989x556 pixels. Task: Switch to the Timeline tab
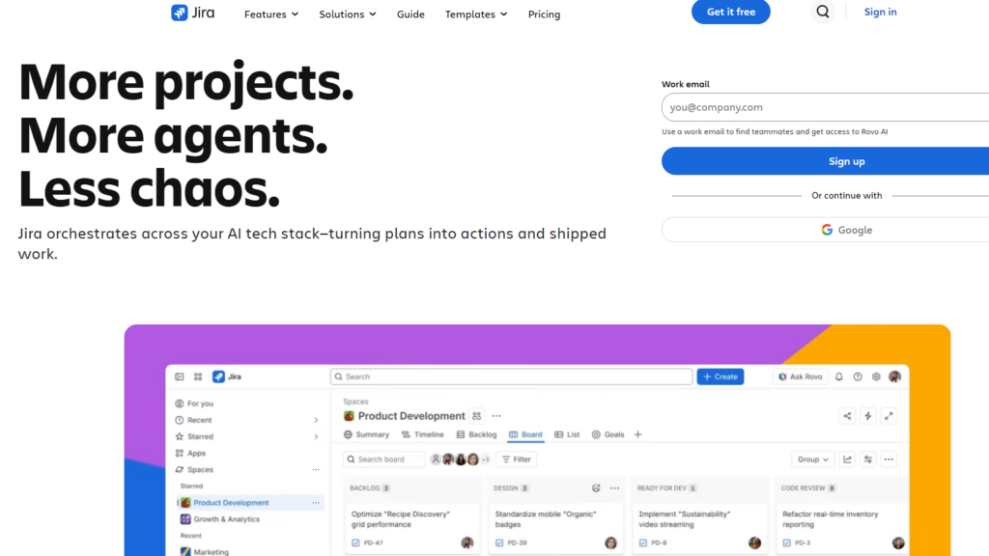point(423,434)
